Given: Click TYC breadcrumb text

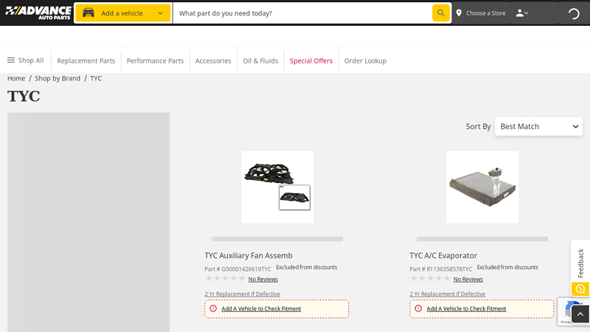Looking at the screenshot, I should point(96,78).
